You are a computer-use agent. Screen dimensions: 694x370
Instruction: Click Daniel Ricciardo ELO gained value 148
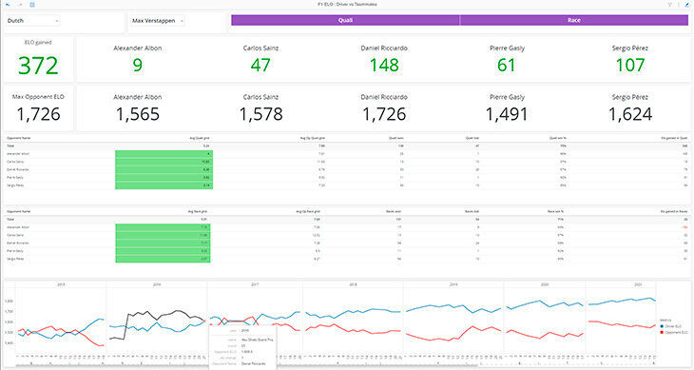click(384, 65)
